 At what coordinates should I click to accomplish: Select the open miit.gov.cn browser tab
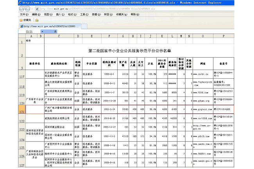(50, 26)
